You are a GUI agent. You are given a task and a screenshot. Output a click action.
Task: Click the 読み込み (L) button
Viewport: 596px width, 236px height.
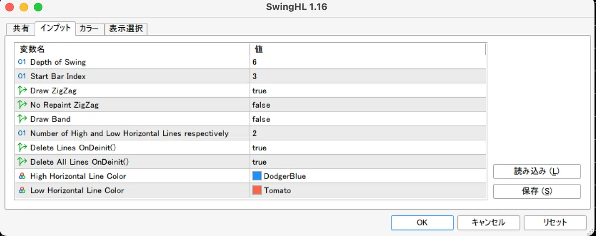536,171
